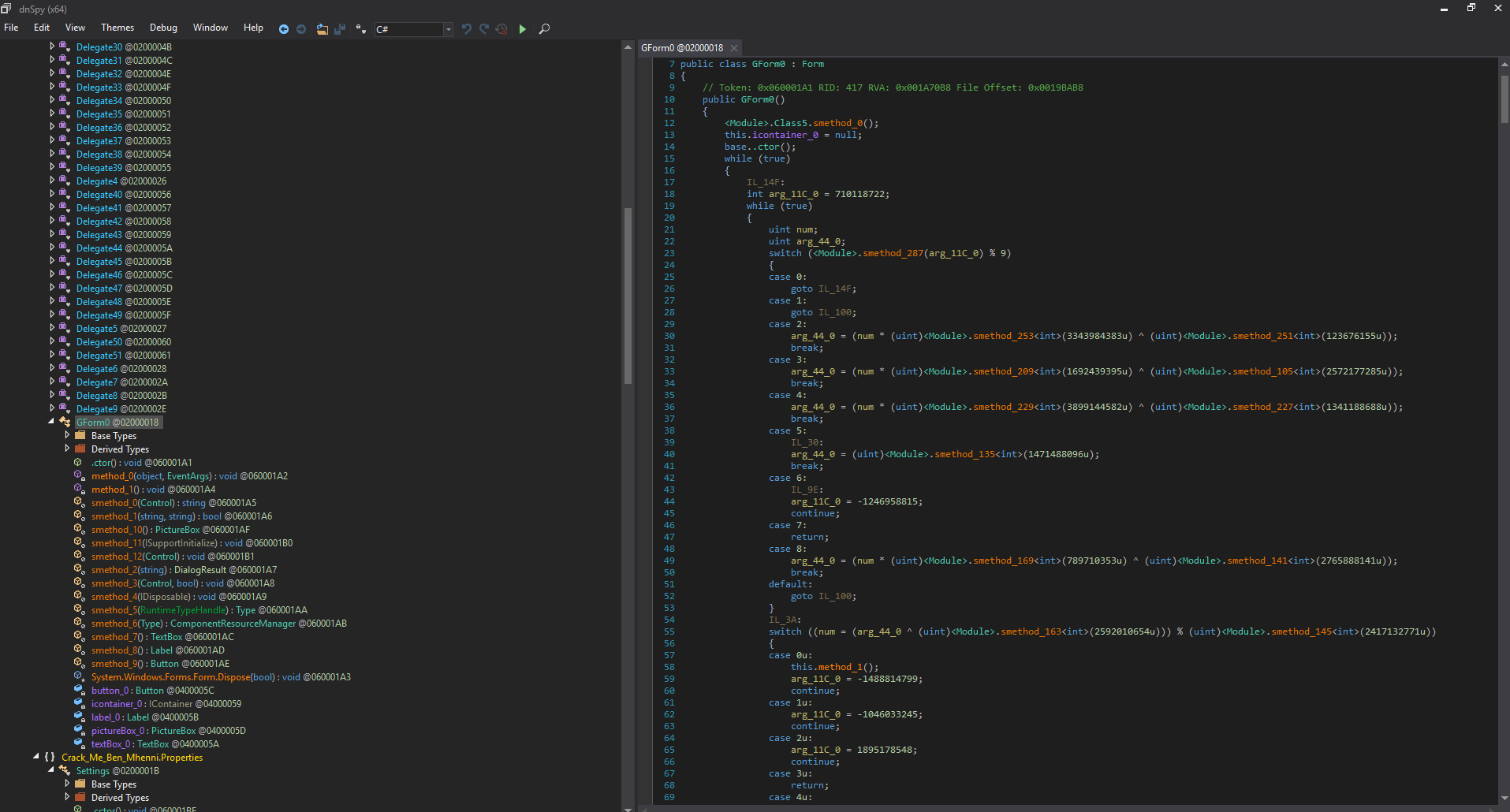Expand Base Types under GForm0
This screenshot has height=812, width=1510.
tap(67, 435)
